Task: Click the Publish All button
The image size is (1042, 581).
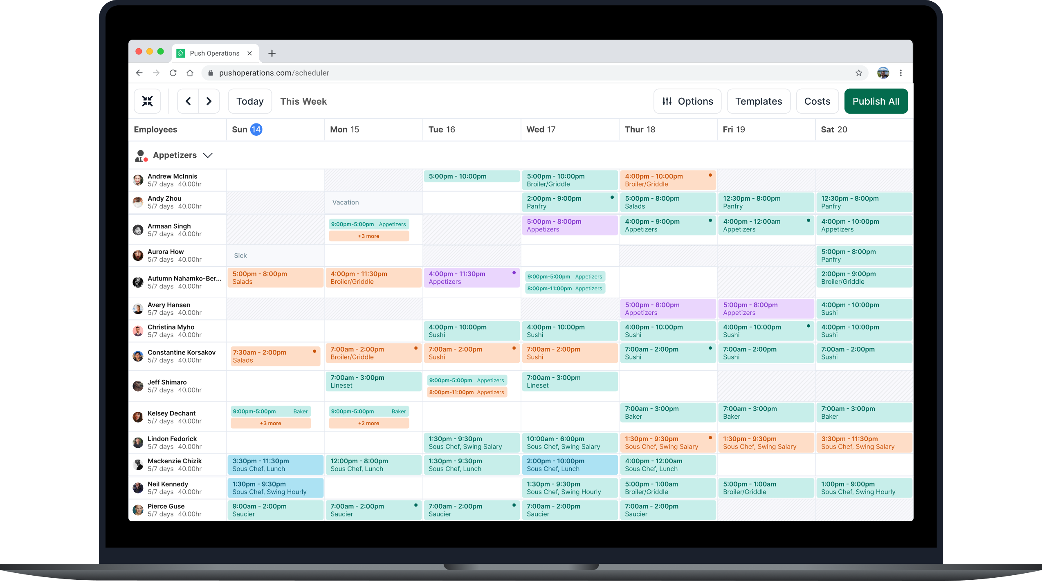Action: coord(876,101)
